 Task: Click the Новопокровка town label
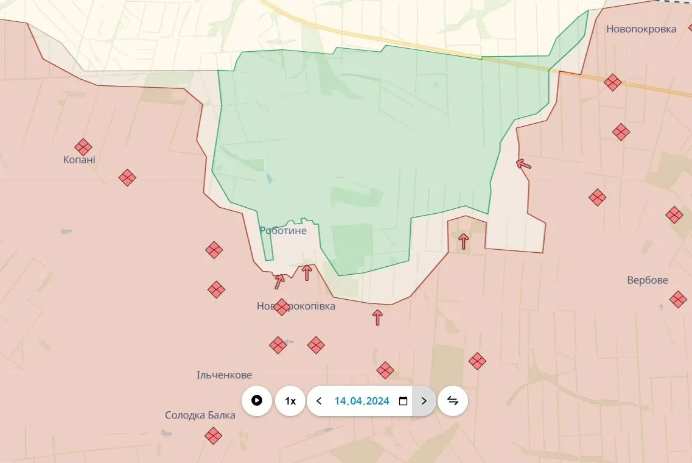coord(641,29)
